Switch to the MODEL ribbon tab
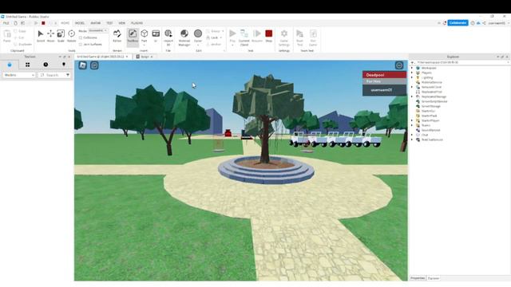The image size is (511, 287). click(80, 23)
